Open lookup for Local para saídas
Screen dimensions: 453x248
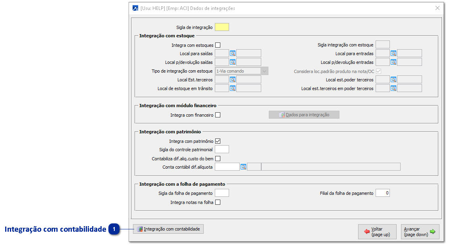click(233, 54)
